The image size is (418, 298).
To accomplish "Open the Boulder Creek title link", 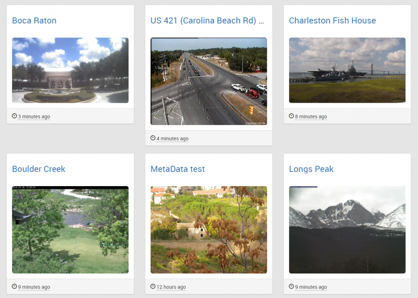I will pyautogui.click(x=39, y=169).
